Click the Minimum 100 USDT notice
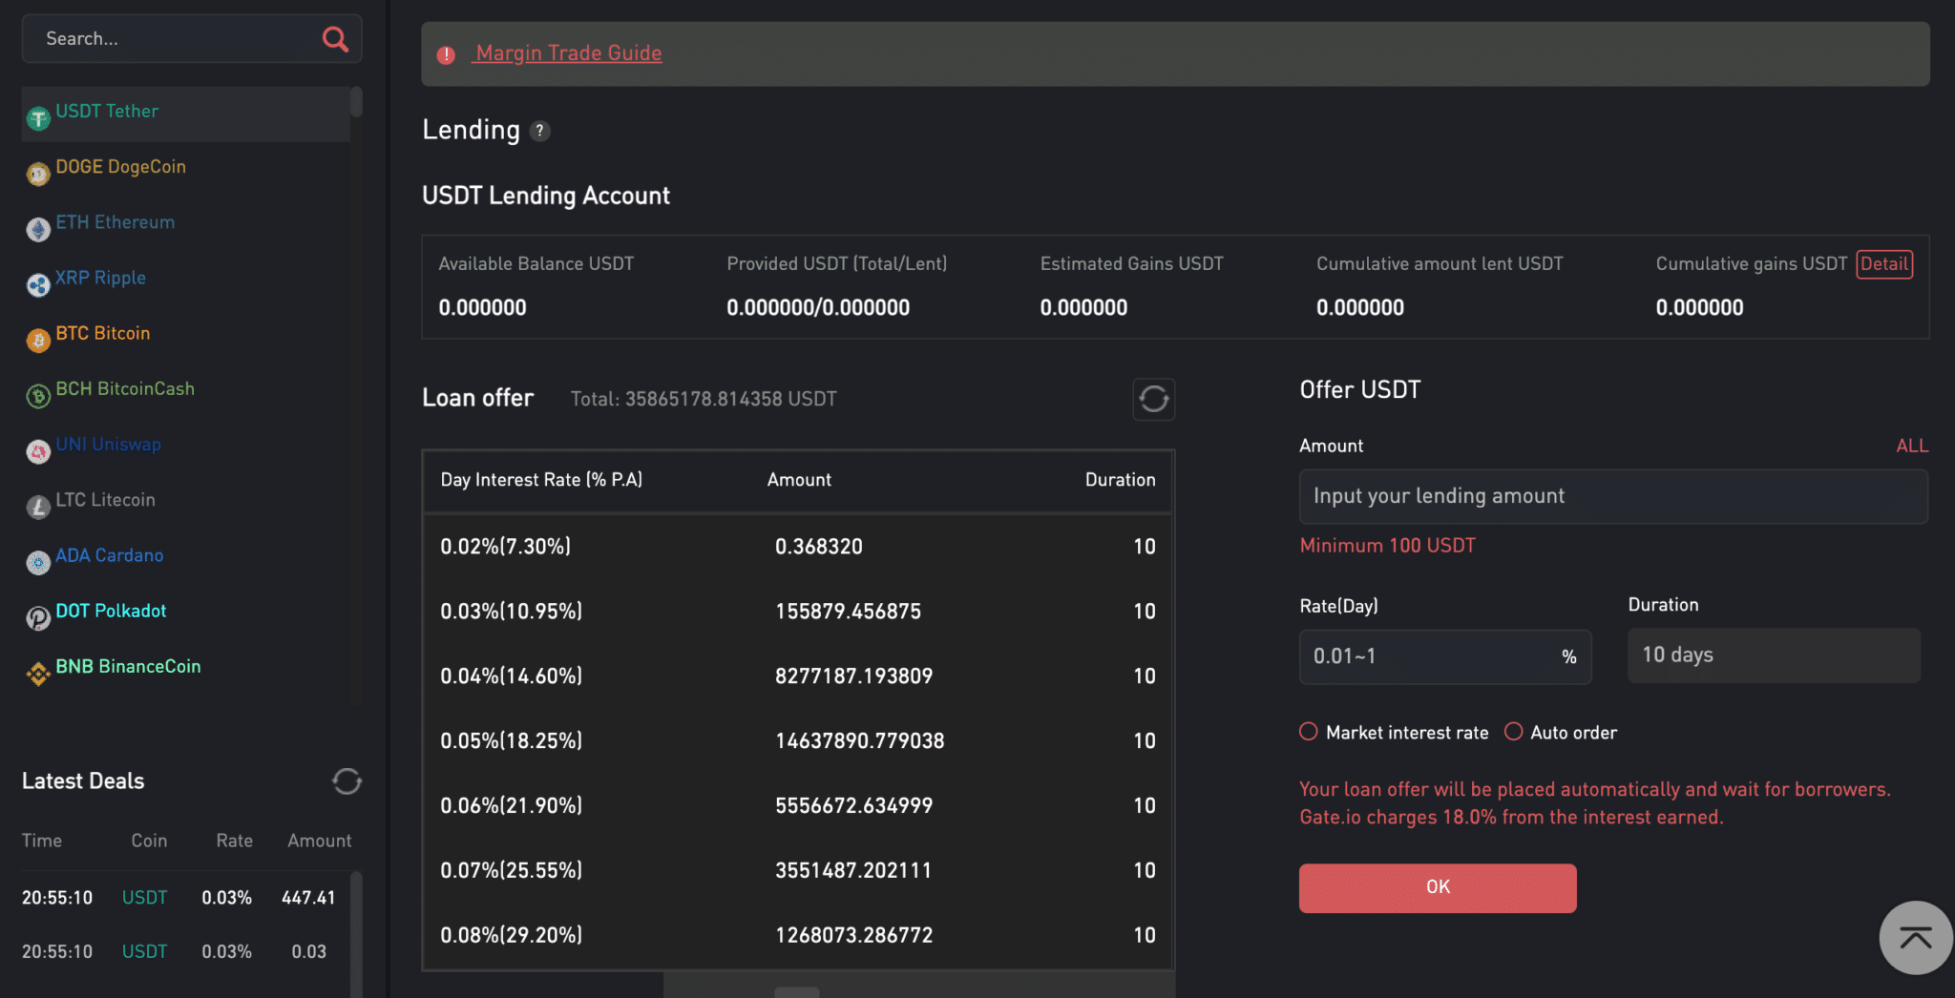Viewport: 1955px width, 998px height. (x=1387, y=546)
